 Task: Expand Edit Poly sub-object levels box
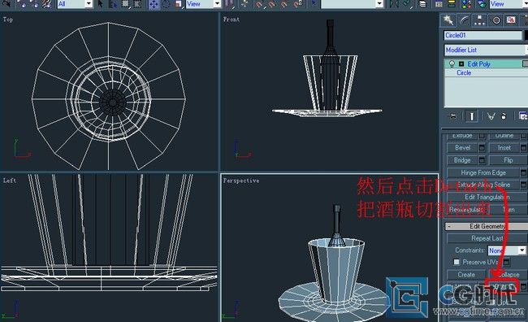pyautogui.click(x=461, y=64)
